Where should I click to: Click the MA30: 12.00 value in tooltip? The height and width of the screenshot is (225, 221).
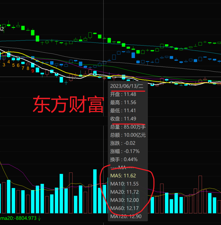coord(124,200)
